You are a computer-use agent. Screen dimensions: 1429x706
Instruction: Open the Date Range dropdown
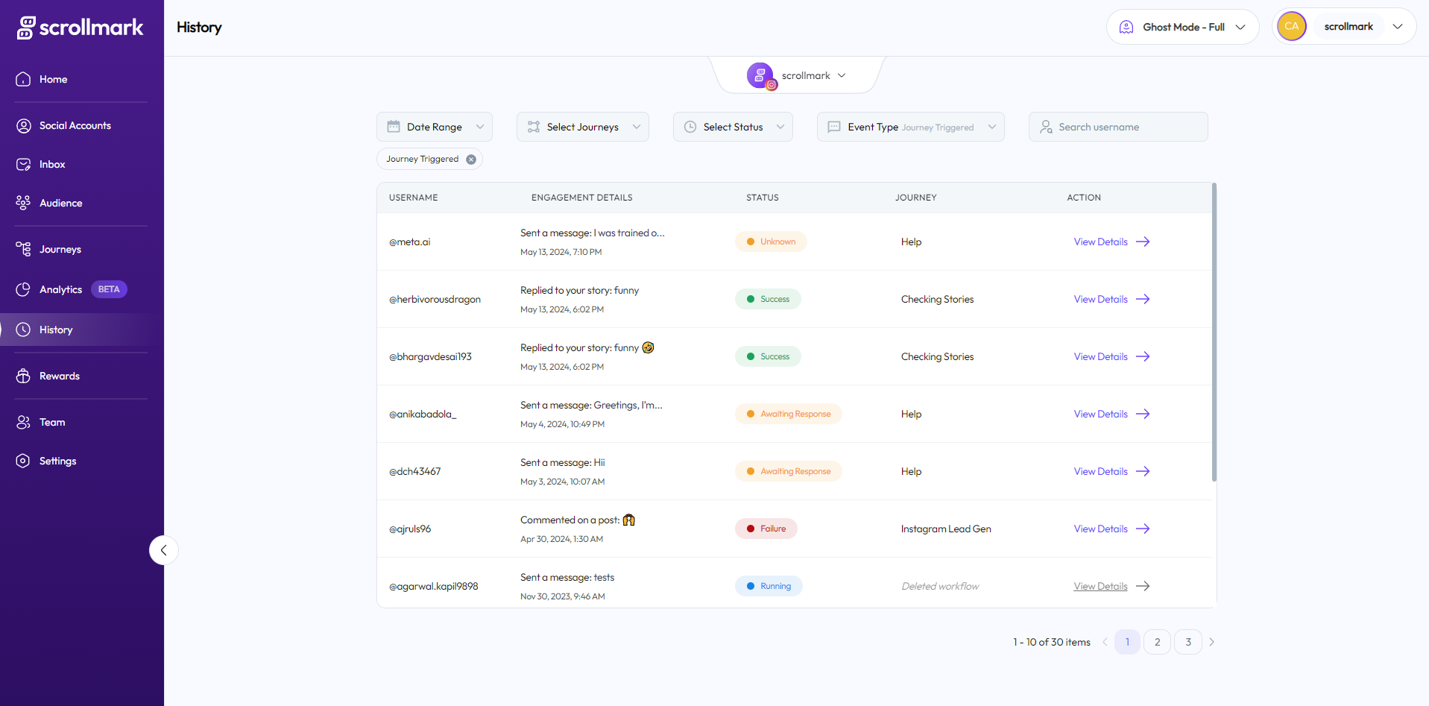(435, 127)
